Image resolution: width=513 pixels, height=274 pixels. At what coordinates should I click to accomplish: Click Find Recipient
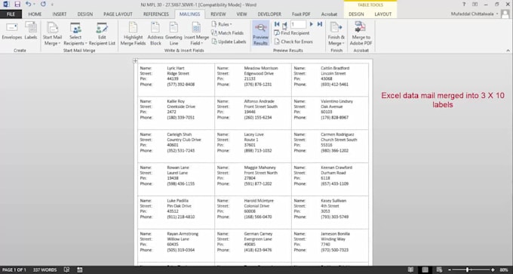(x=291, y=33)
